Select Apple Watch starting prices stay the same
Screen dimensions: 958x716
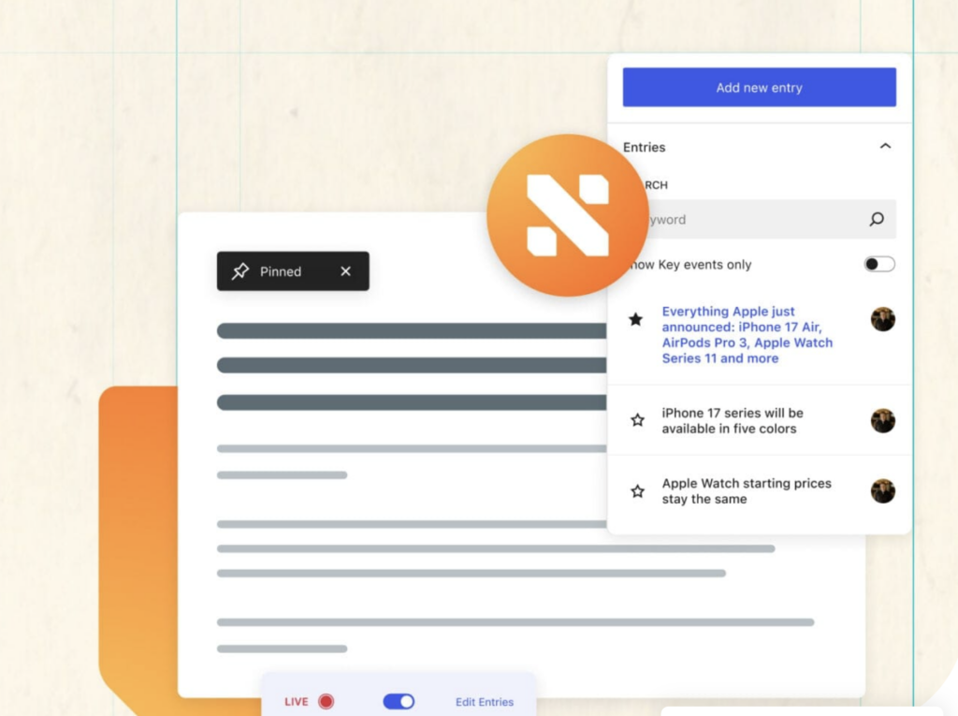pos(746,491)
